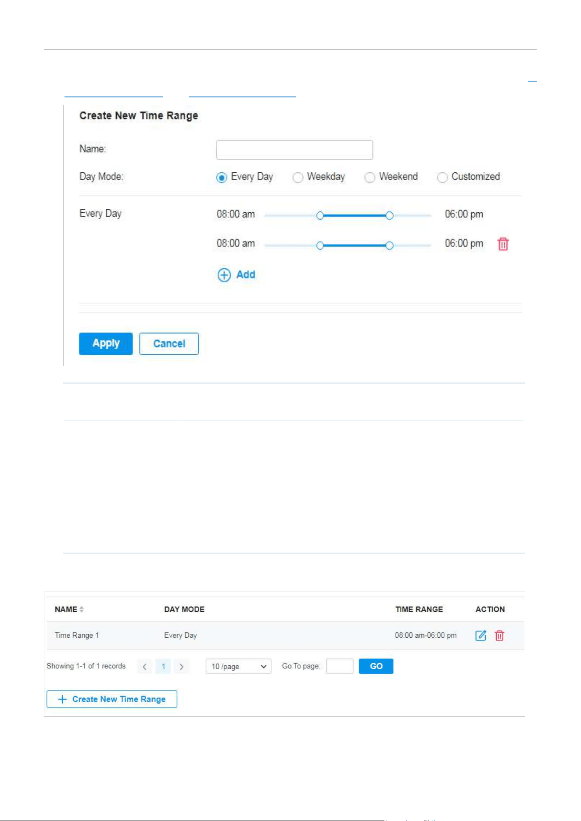581x821 pixels.
Task: Delete the second Every Day time slider row
Action: click(503, 244)
